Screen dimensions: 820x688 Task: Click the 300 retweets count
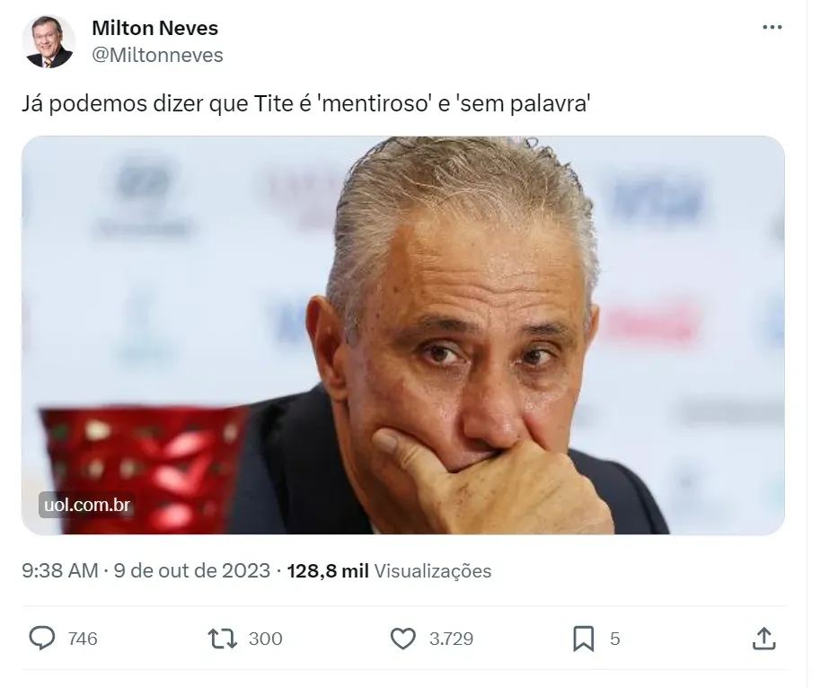pyautogui.click(x=265, y=639)
